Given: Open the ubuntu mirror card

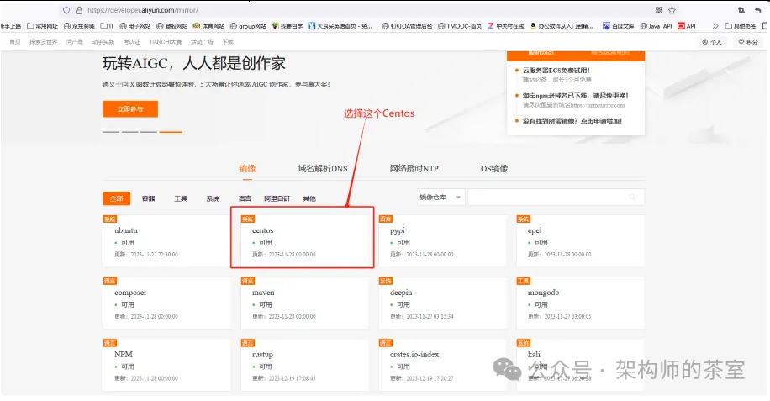Looking at the screenshot, I should click(166, 241).
